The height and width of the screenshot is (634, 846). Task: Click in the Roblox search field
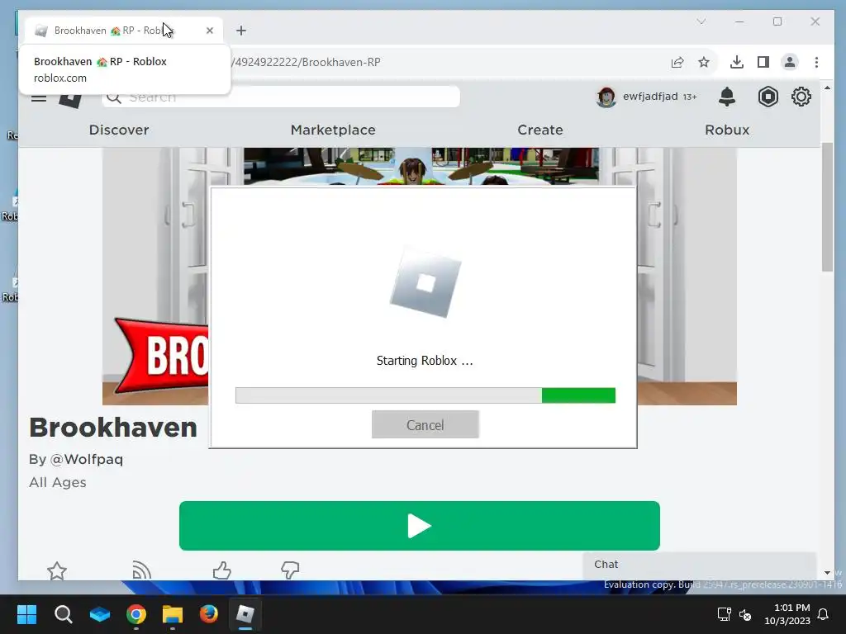click(281, 97)
